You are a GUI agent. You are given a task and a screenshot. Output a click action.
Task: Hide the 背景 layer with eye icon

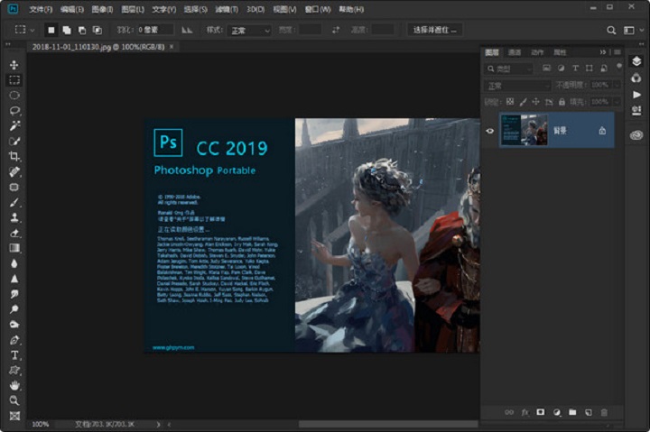click(489, 131)
